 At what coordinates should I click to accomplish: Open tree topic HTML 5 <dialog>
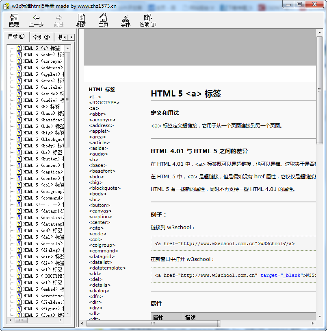click(43, 250)
